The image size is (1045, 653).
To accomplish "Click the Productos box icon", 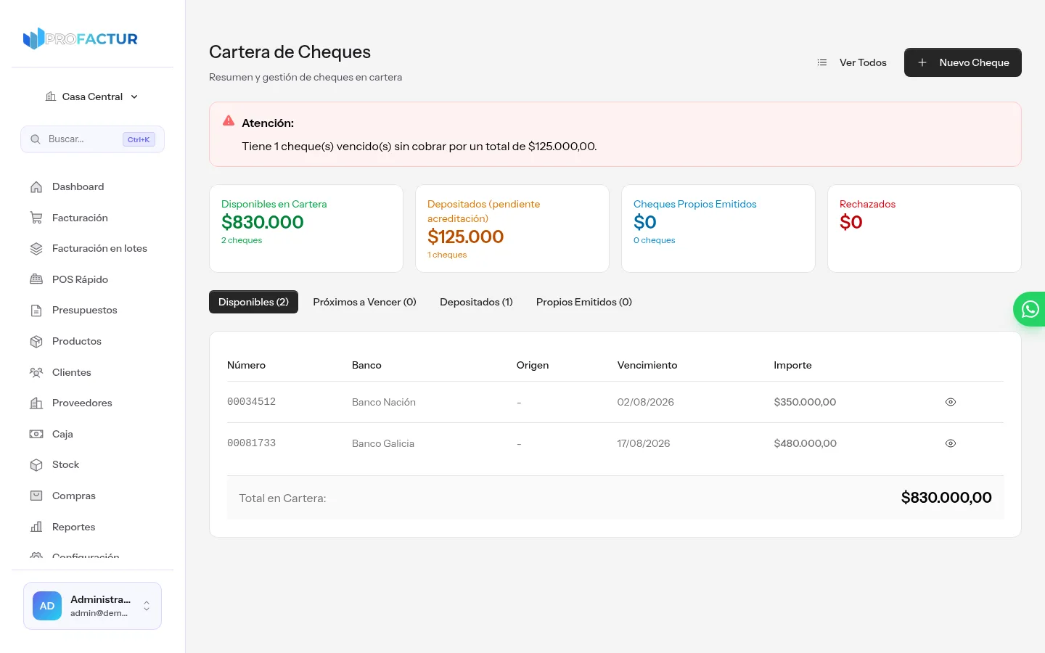I will tap(36, 341).
